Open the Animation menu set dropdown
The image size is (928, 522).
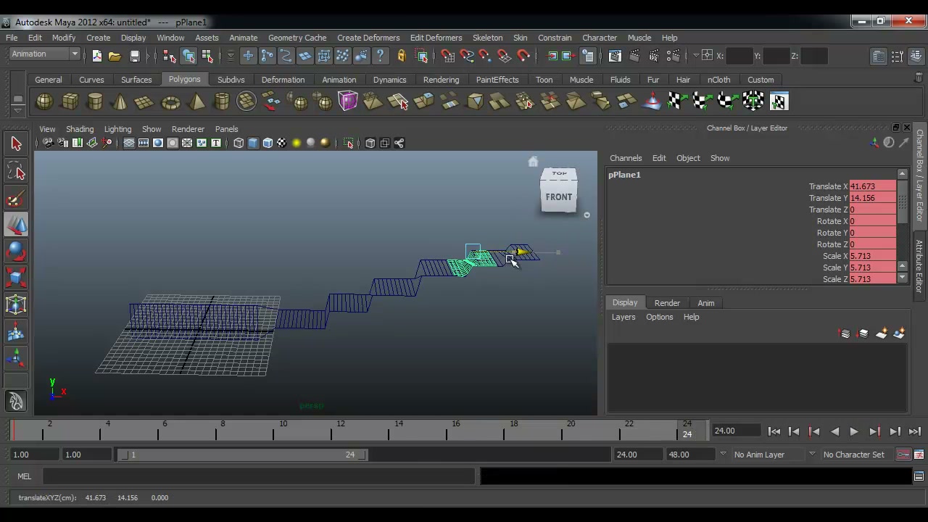[x=44, y=54]
